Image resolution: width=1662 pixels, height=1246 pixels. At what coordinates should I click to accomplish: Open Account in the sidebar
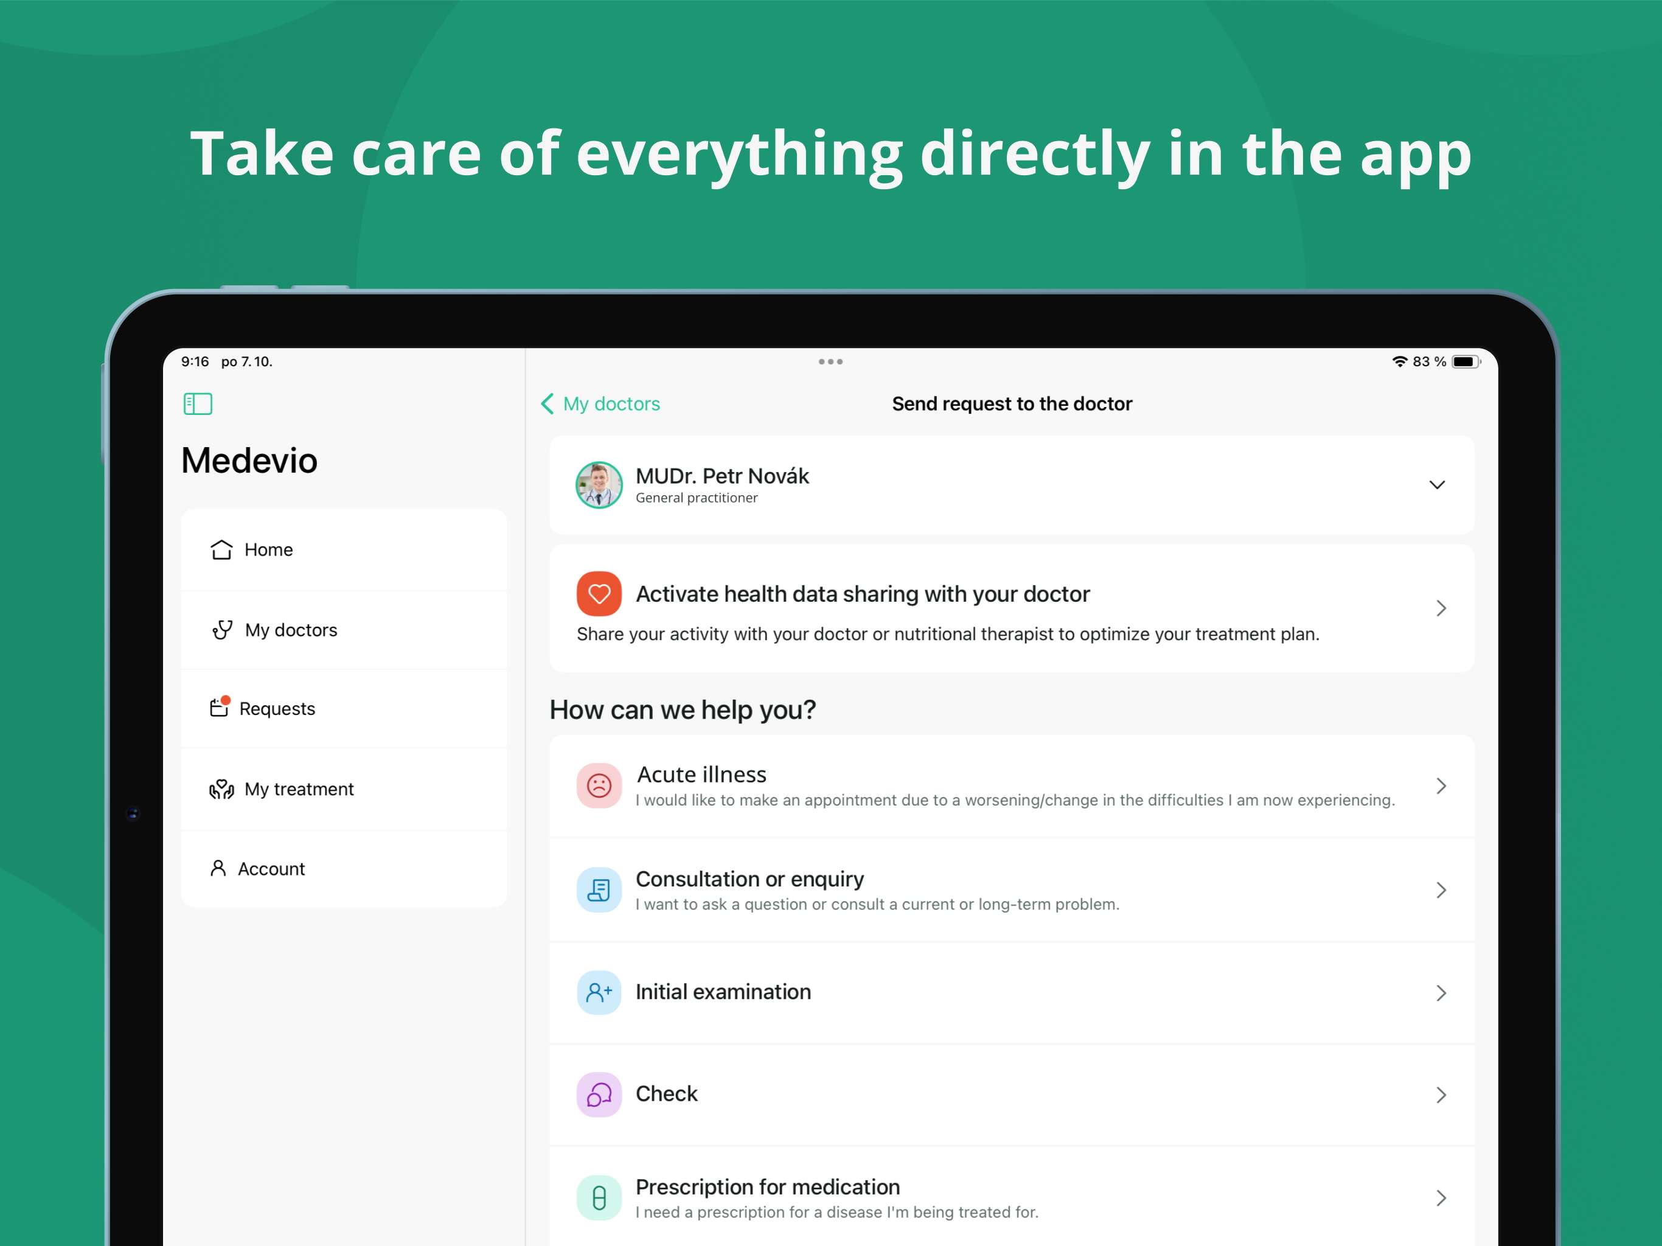tap(344, 869)
